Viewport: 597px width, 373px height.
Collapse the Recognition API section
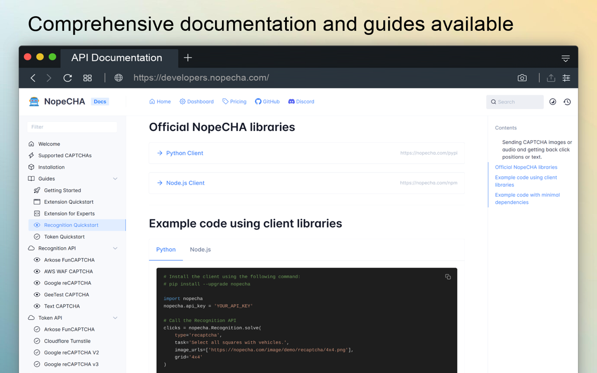pos(115,248)
